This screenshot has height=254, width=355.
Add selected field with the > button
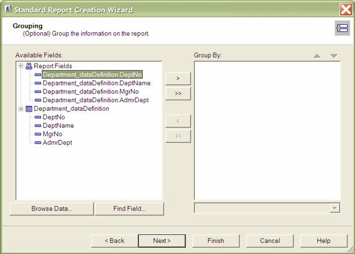pyautogui.click(x=178, y=79)
